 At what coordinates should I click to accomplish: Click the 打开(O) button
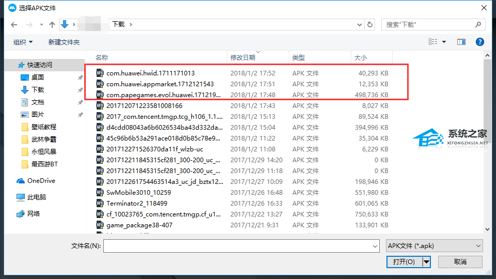(404, 261)
